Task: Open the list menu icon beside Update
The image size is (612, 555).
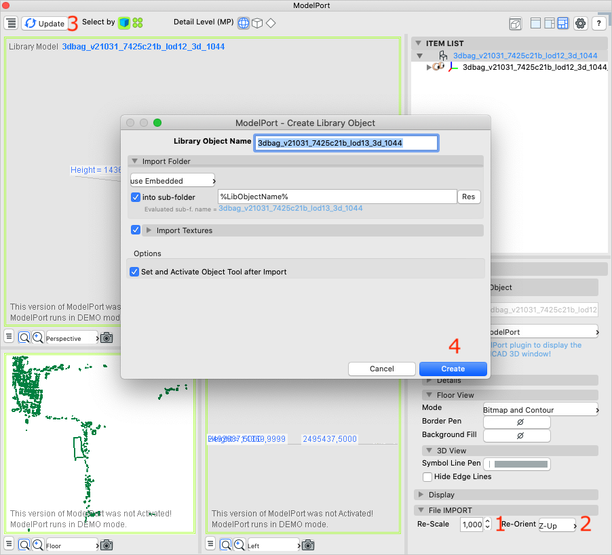Action: 12,23
